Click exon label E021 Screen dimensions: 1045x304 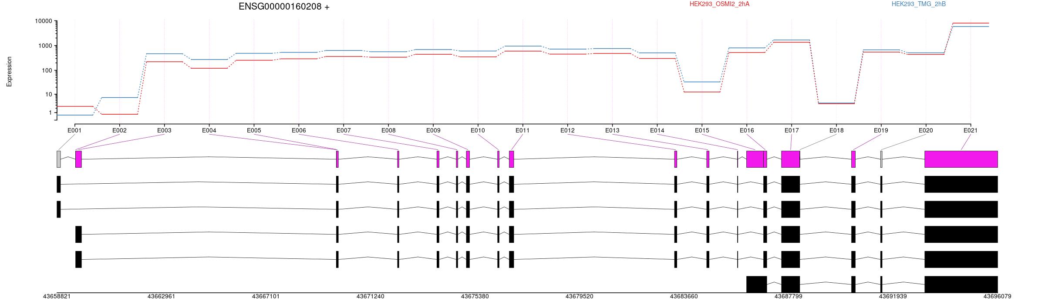tap(971, 130)
